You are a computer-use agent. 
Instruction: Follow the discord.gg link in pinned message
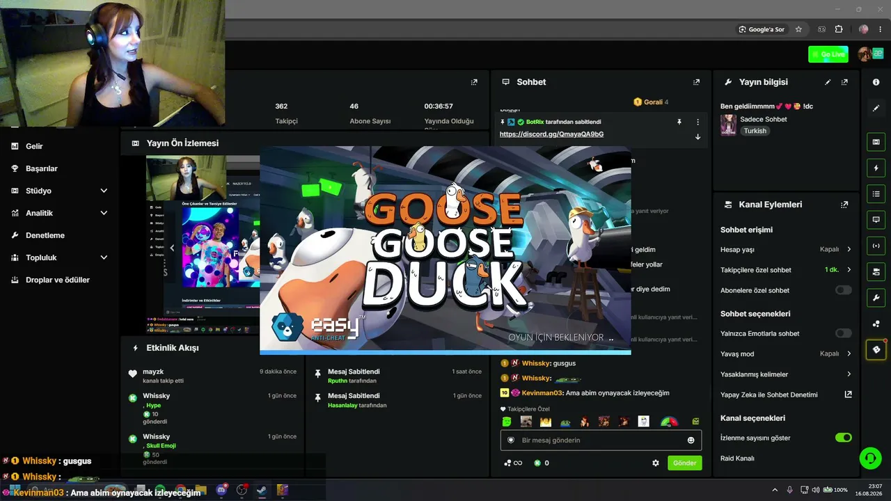pyautogui.click(x=551, y=134)
